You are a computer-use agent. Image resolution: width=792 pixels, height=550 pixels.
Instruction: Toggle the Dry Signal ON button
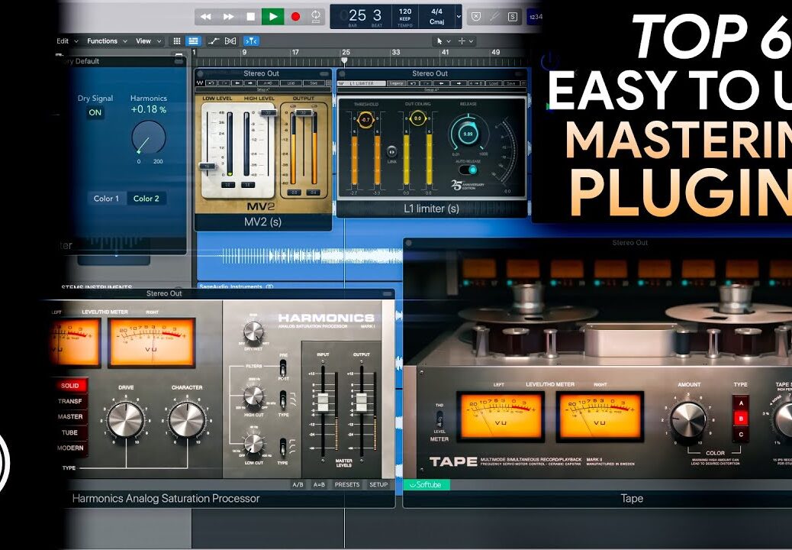tap(95, 112)
